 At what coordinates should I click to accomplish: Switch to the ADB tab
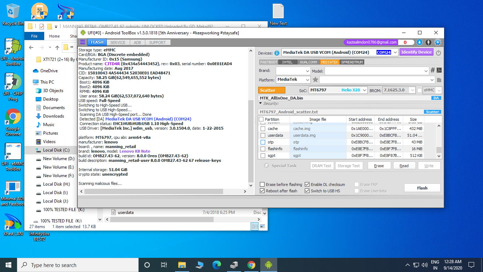coord(137,42)
